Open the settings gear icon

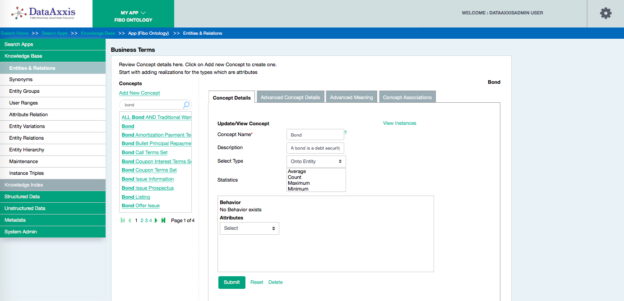(x=606, y=14)
